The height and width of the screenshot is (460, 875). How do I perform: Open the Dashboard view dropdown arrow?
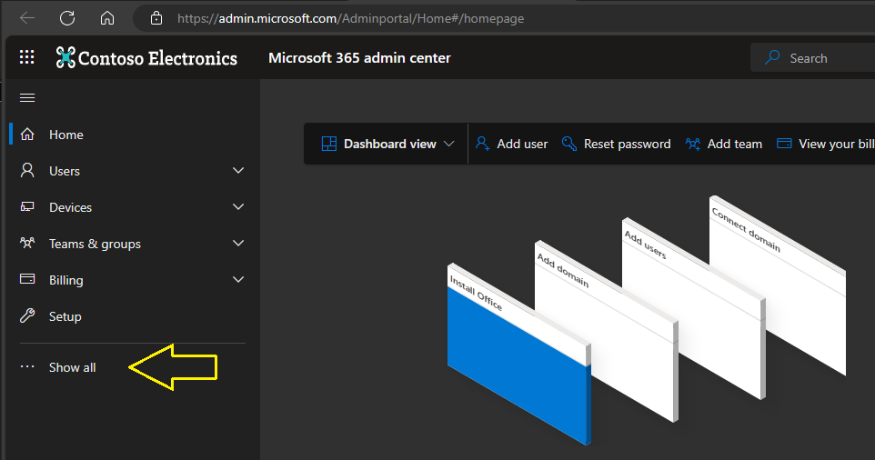click(x=448, y=144)
